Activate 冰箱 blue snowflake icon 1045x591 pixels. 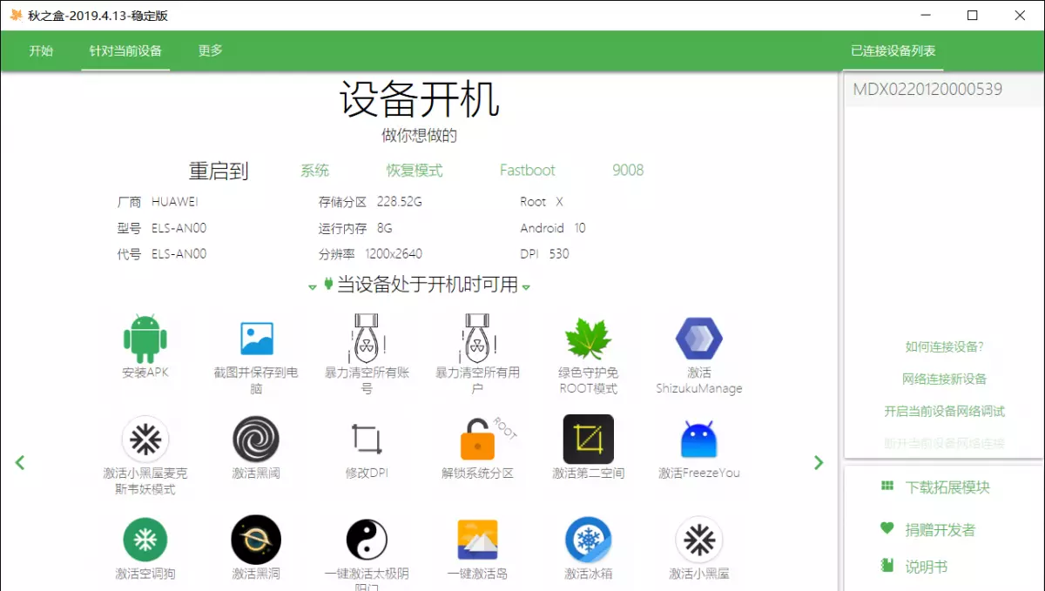(x=588, y=540)
